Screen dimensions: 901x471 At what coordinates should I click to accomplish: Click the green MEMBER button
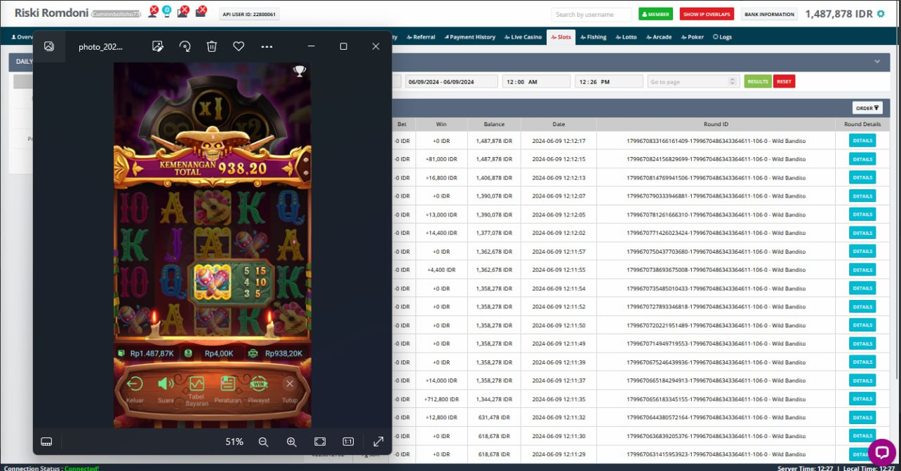(655, 14)
